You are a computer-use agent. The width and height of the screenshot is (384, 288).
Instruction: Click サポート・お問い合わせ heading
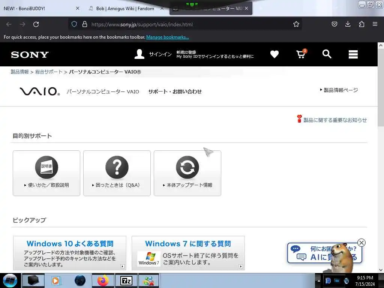[175, 91]
